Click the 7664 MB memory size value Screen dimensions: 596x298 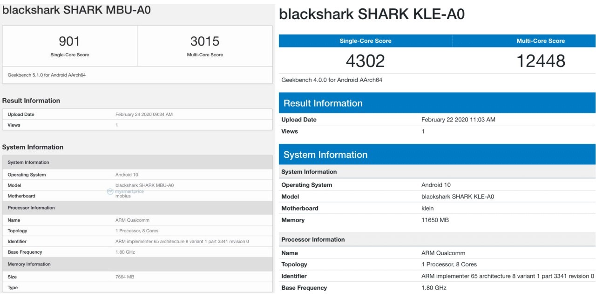125,277
